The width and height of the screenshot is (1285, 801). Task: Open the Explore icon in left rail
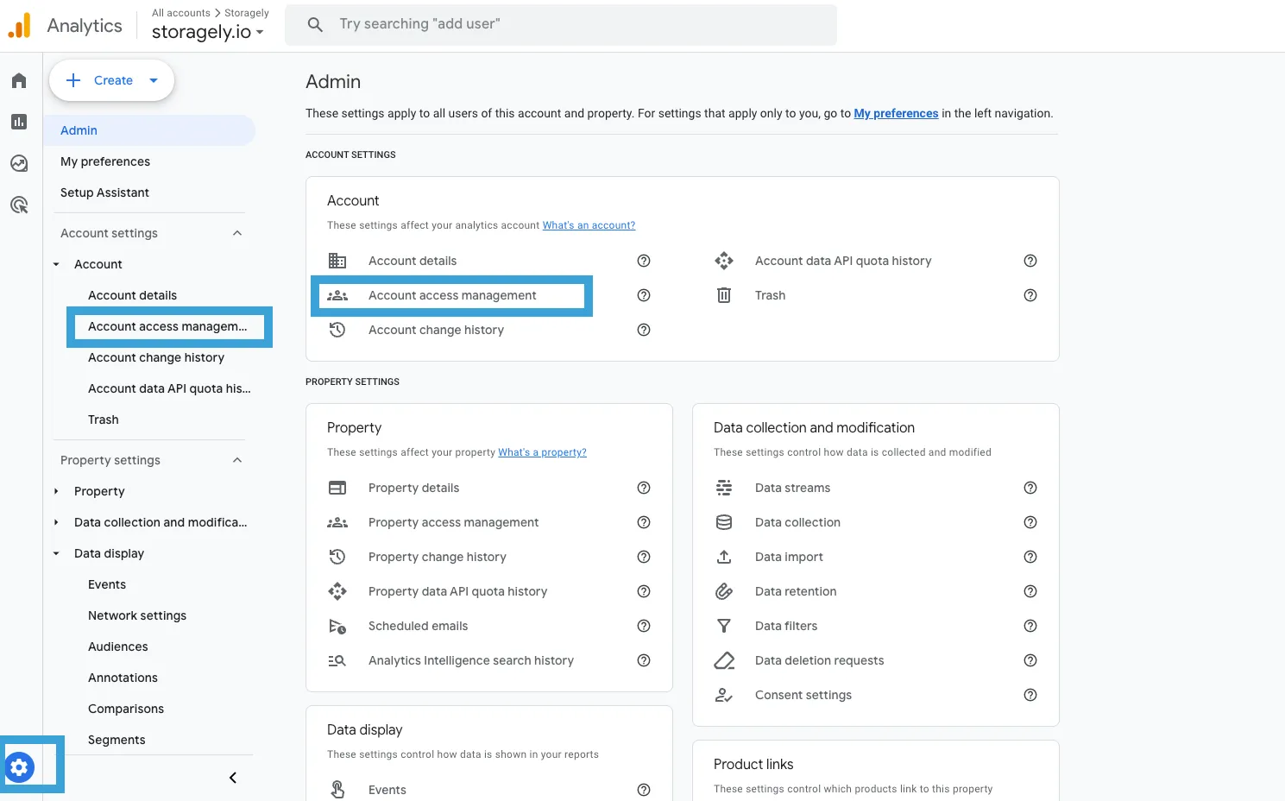tap(19, 163)
